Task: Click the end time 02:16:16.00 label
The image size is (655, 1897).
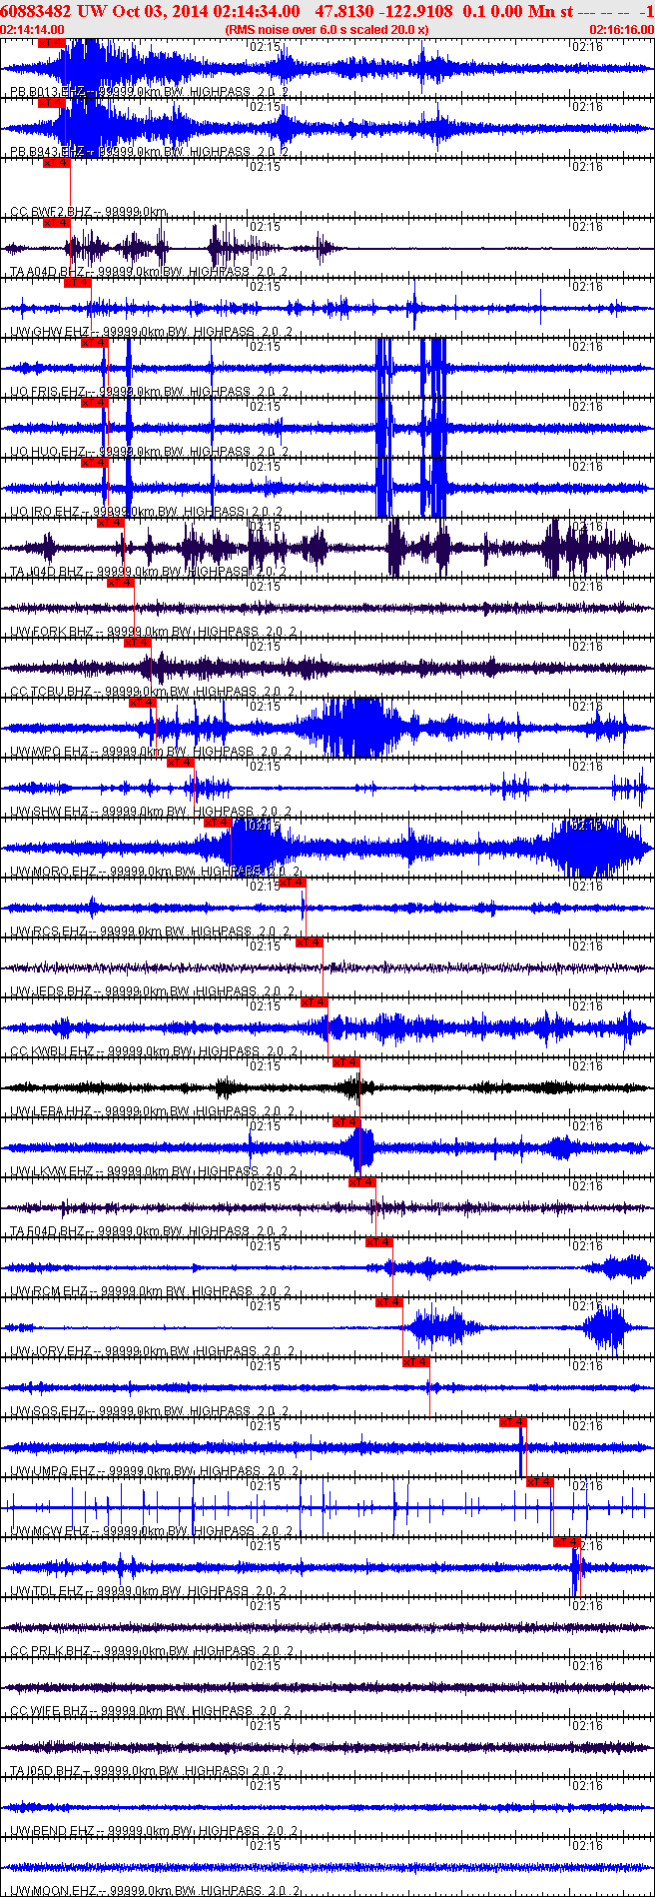Action: (621, 30)
